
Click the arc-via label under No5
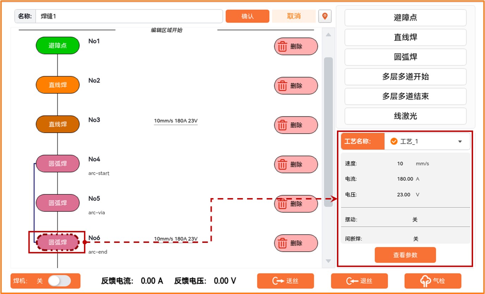pyautogui.click(x=97, y=213)
